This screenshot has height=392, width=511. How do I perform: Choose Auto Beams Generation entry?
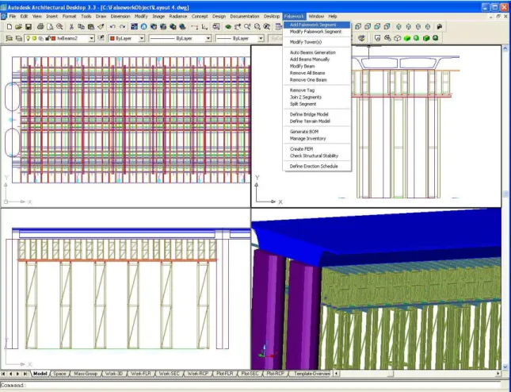(x=317, y=52)
